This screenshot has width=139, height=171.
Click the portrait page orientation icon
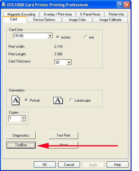pyautogui.click(x=16, y=100)
